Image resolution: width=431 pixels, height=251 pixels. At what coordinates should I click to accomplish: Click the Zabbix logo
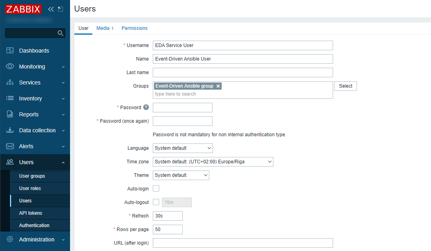tap(23, 9)
